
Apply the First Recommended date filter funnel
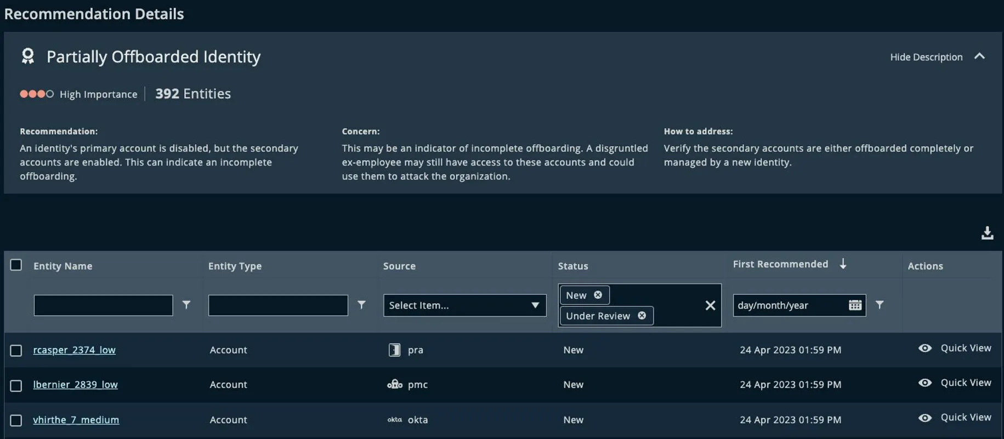click(880, 305)
